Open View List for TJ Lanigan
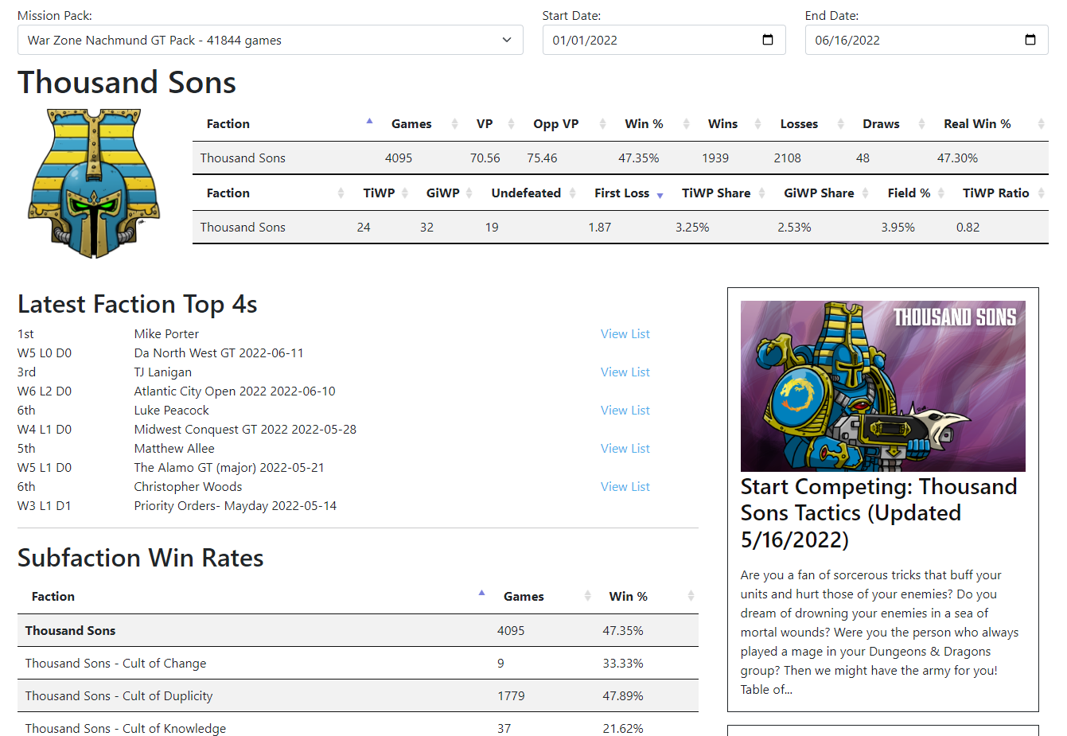The image size is (1067, 736). (625, 372)
